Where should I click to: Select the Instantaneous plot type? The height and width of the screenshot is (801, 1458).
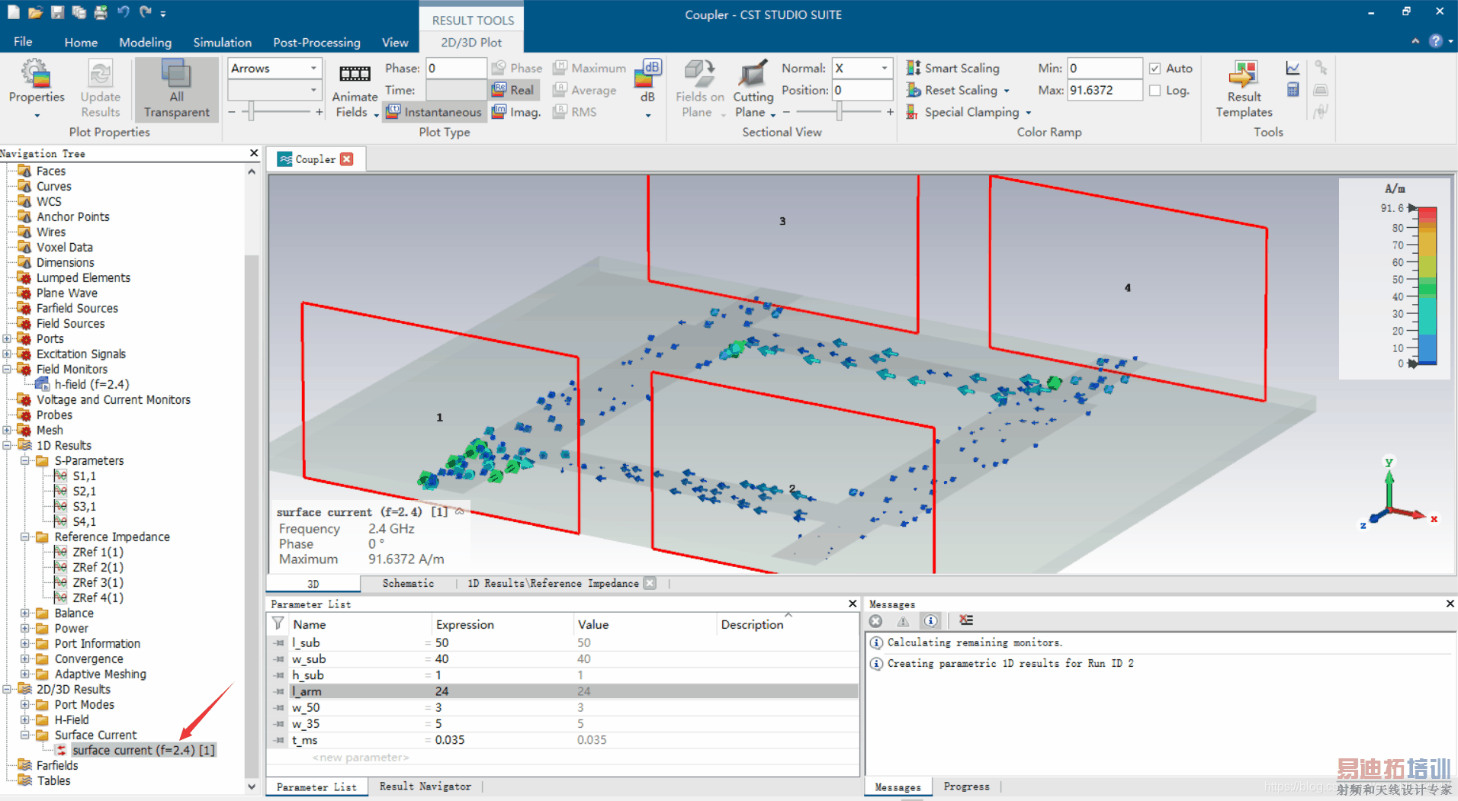click(x=435, y=112)
